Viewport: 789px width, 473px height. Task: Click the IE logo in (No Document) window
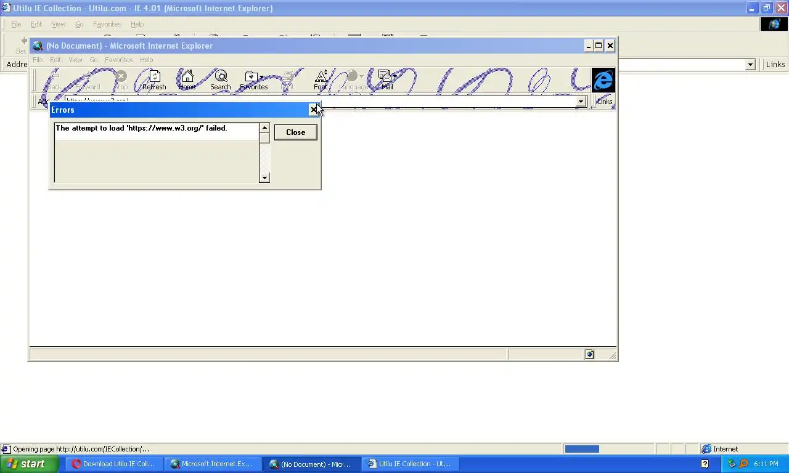point(603,80)
